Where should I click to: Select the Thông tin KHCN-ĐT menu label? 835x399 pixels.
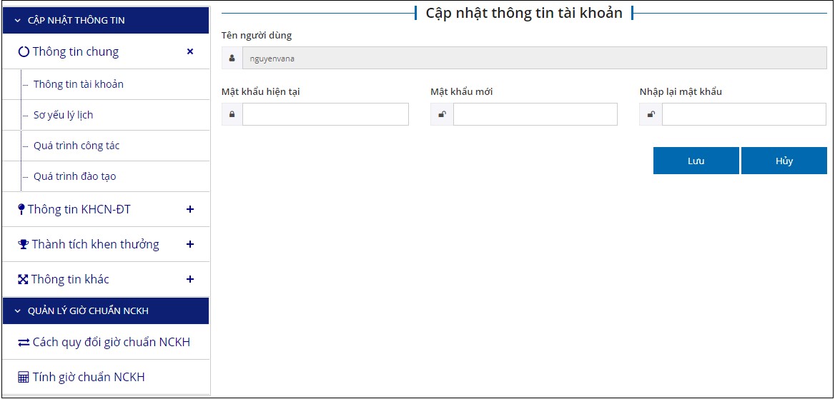click(x=79, y=210)
